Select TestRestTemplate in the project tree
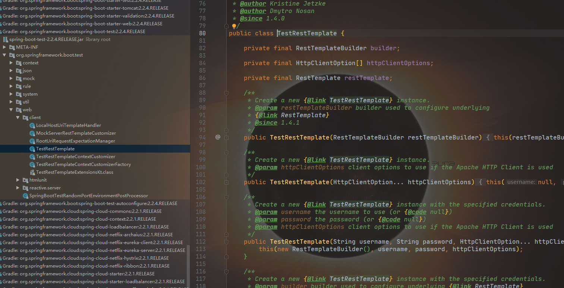 (x=55, y=149)
